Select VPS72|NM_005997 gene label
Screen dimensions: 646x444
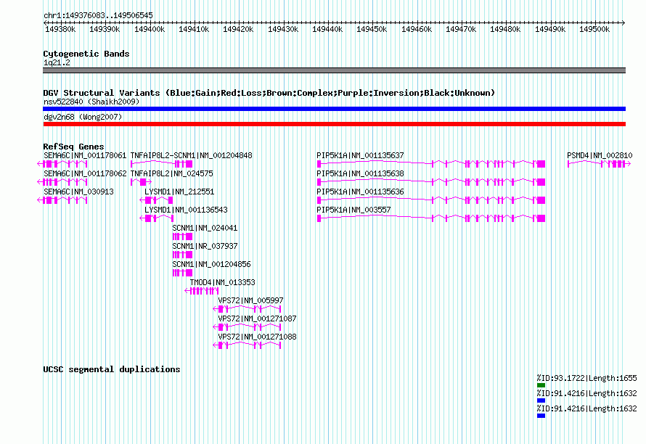coord(251,300)
